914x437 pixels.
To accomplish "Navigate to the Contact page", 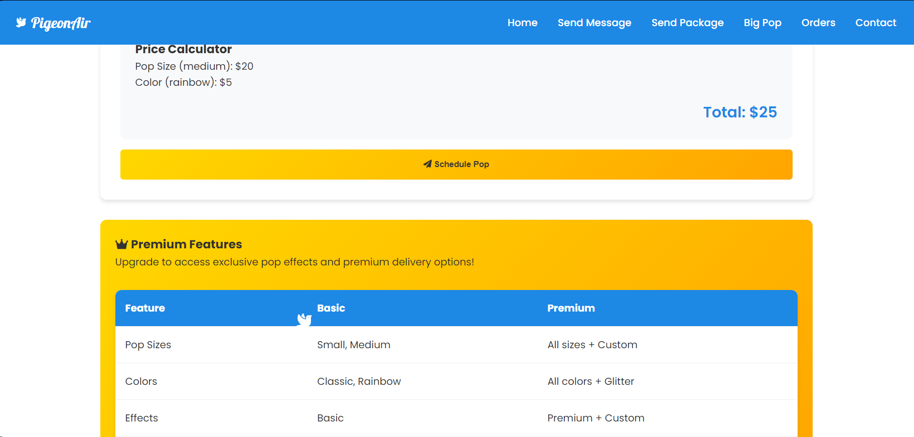I will [875, 23].
